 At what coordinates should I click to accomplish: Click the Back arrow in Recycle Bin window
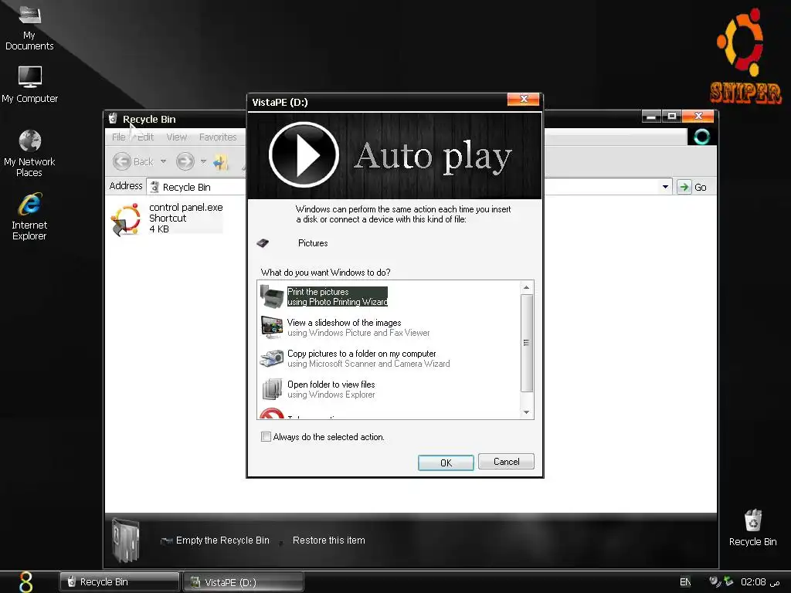coord(122,161)
